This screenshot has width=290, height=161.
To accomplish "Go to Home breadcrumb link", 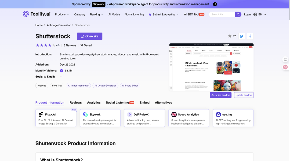I will click(39, 25).
